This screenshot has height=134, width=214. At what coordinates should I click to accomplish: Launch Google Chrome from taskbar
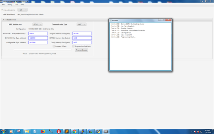75,132
